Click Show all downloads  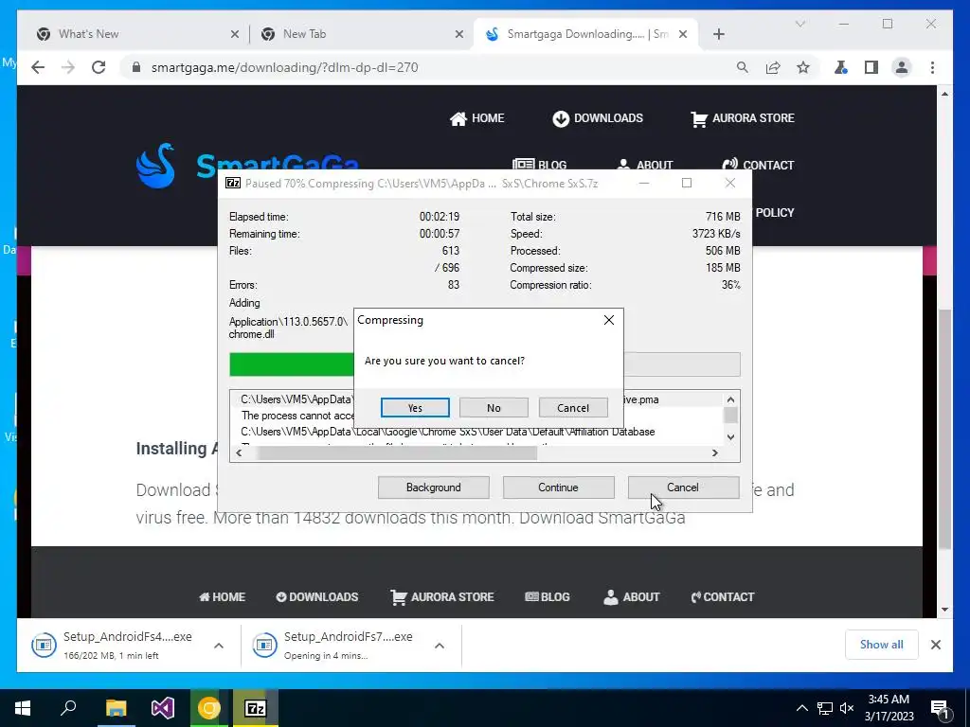[x=882, y=645]
